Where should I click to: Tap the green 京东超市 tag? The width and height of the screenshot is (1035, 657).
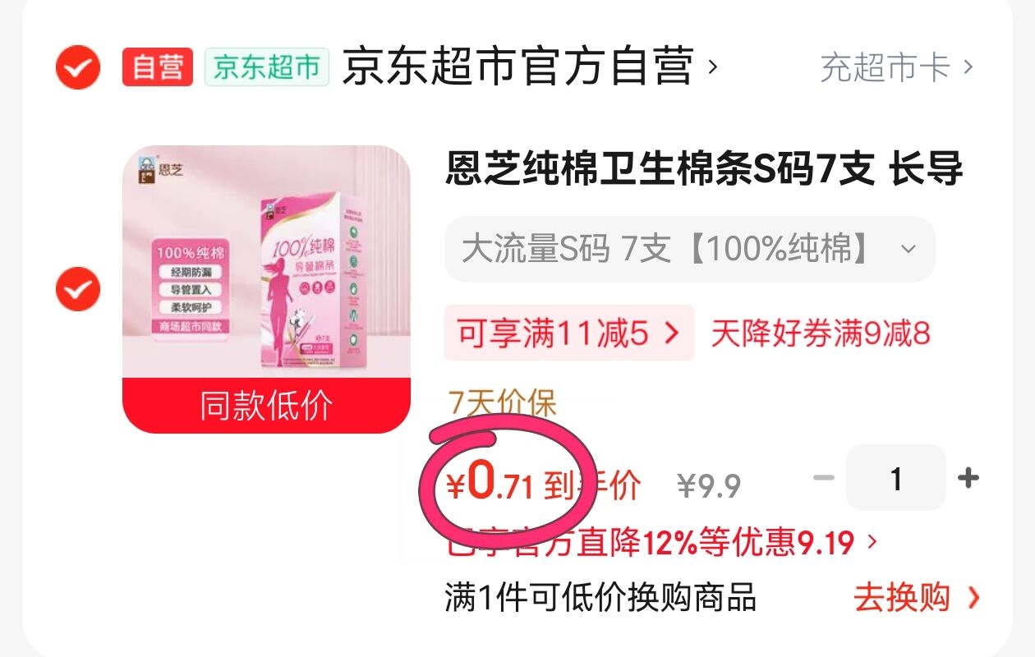[267, 67]
